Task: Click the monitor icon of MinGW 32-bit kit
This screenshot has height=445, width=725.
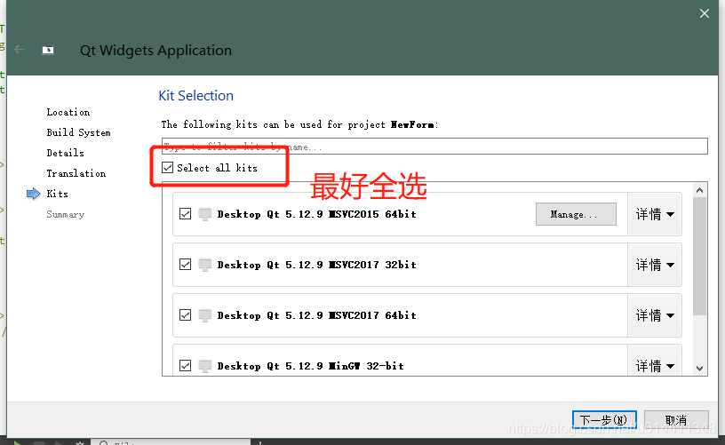Action: pos(205,366)
